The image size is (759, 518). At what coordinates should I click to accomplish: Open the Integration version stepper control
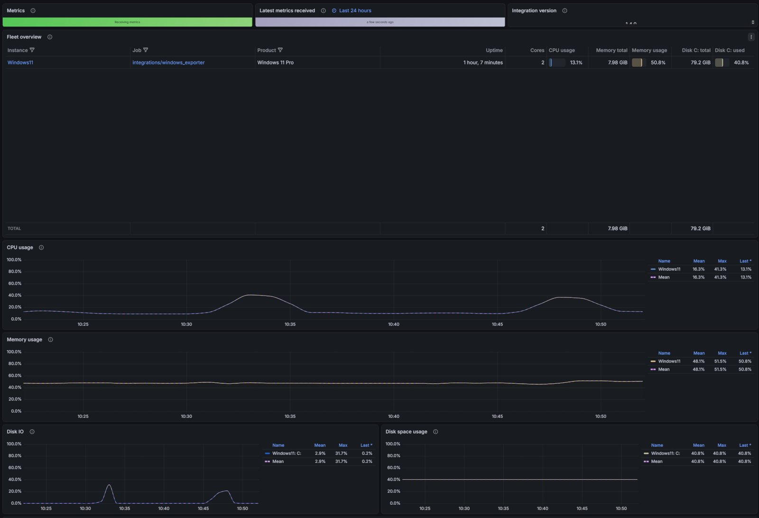(752, 22)
